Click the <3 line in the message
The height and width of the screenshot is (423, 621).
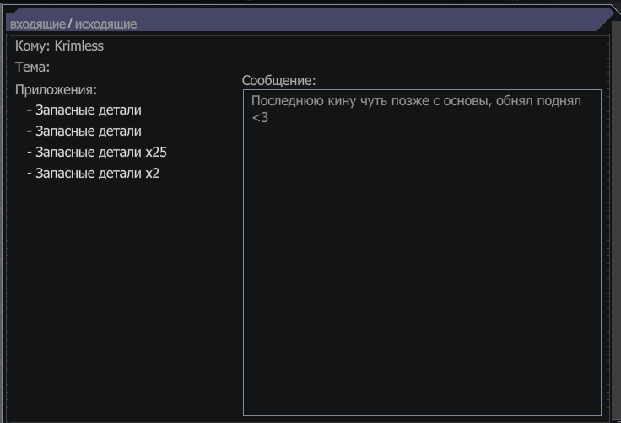(260, 117)
